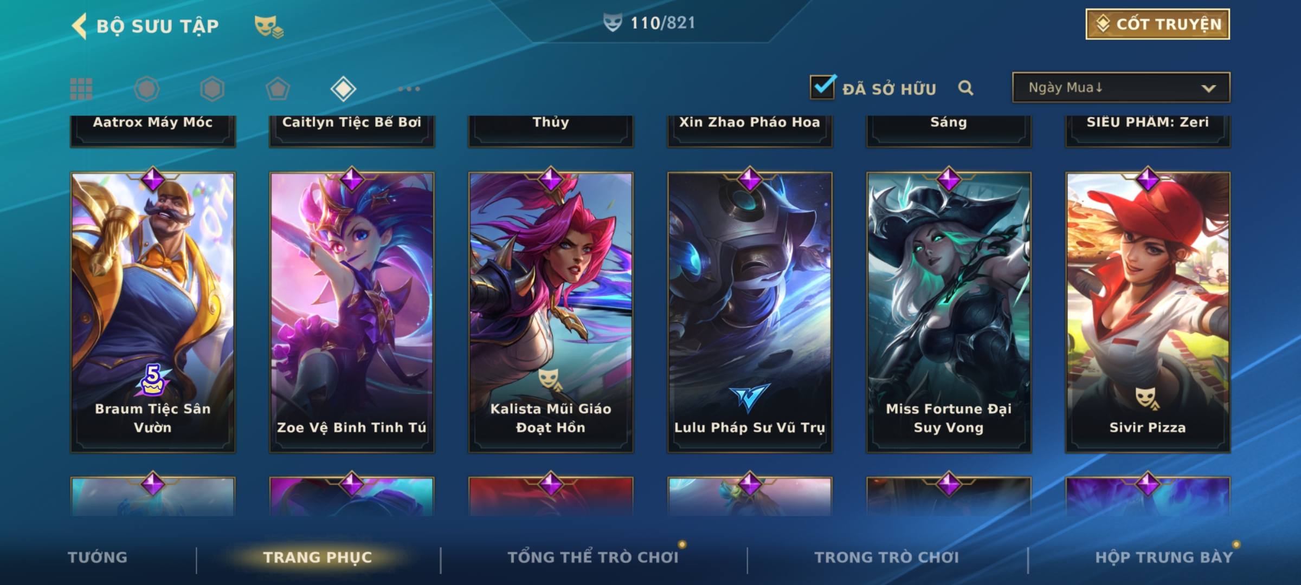This screenshot has width=1301, height=585.
Task: Switch to the Tướng tab
Action: tap(98, 557)
